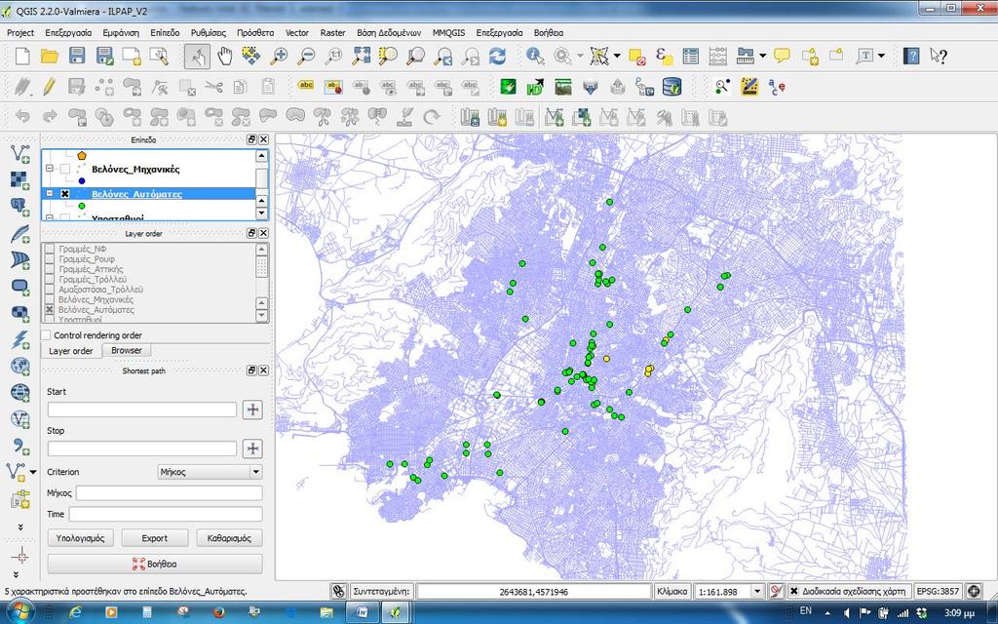Click the Add PostGIS Layer elephant icon
998x624 pixels.
coord(20,207)
